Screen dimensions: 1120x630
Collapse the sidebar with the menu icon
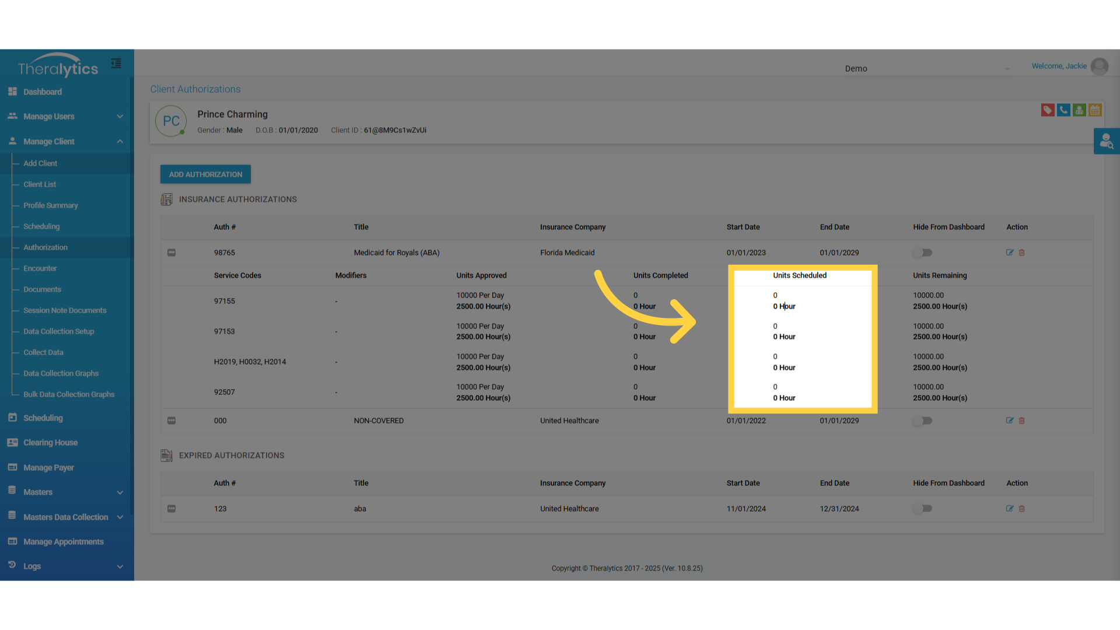116,63
